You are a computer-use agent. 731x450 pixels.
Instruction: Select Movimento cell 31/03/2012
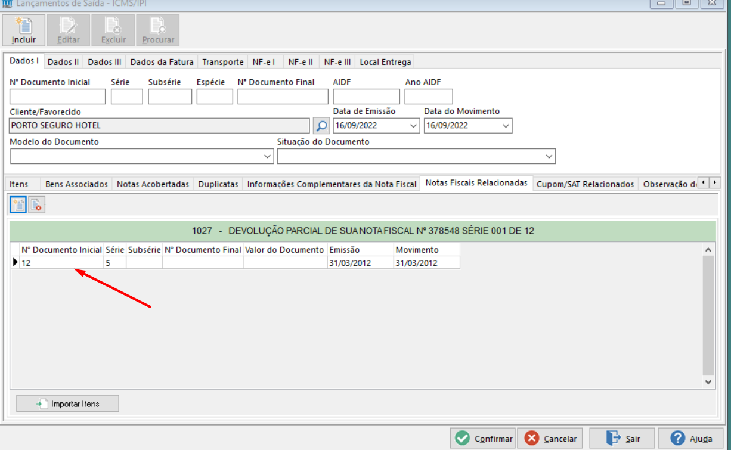click(x=427, y=262)
